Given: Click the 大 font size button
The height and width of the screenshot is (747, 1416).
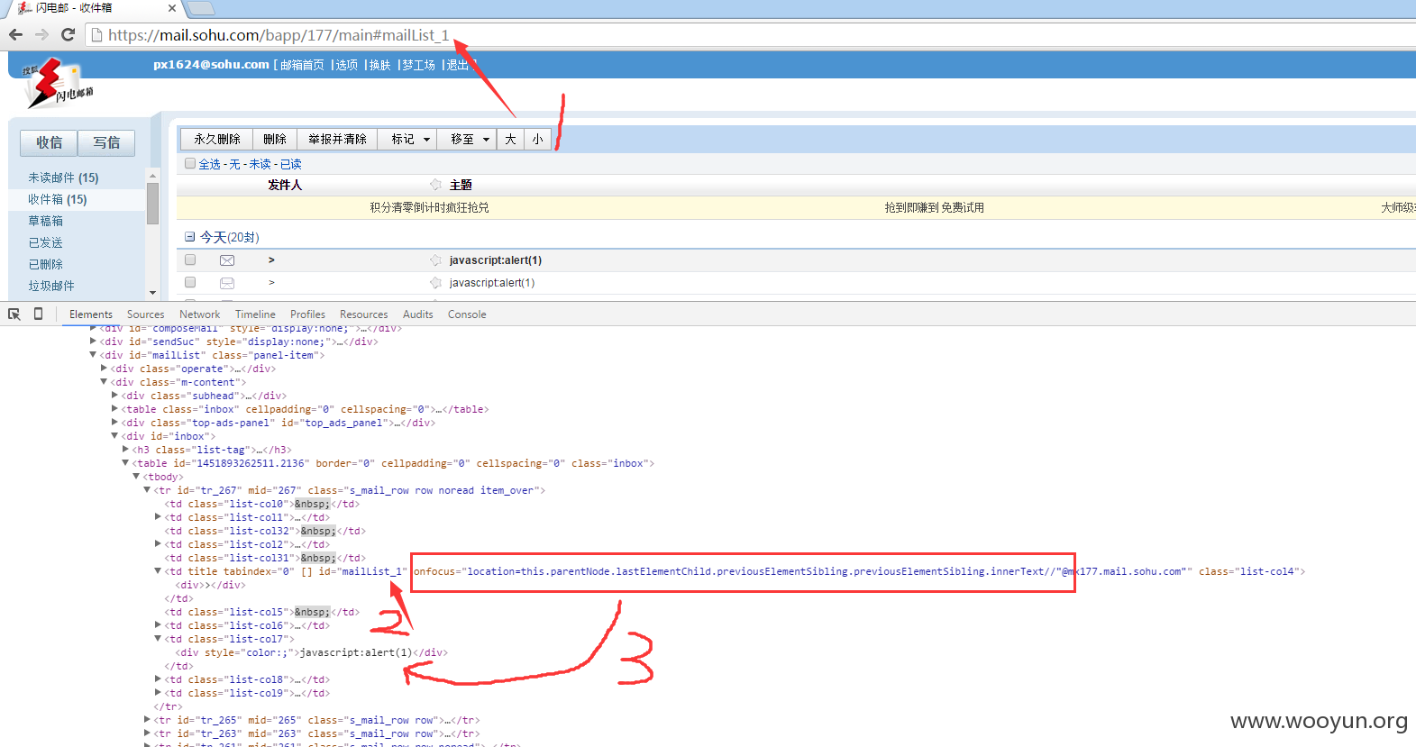Looking at the screenshot, I should (x=510, y=139).
